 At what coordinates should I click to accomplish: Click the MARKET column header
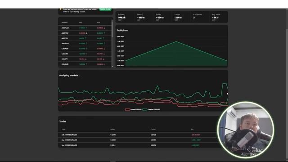65,22
